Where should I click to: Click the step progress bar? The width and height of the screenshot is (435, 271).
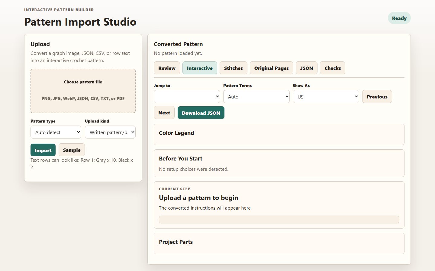[279, 220]
